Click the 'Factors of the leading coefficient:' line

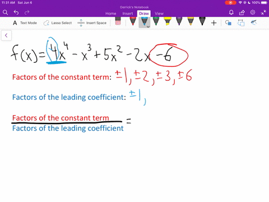(69, 97)
